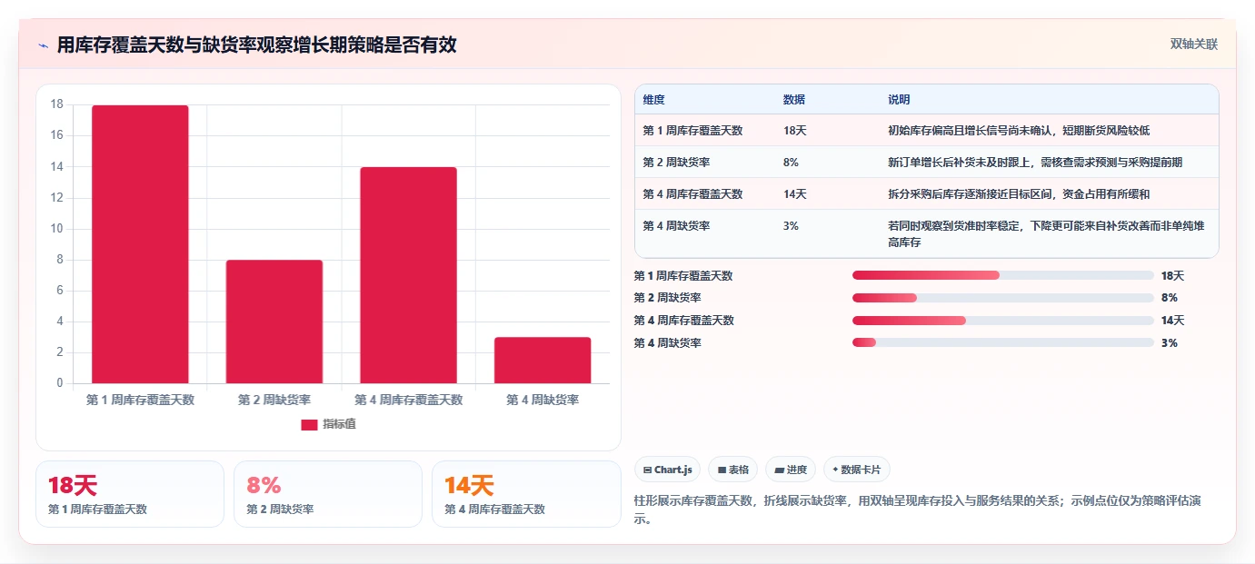Click progress label 第 2 周缺货率
This screenshot has width=1255, height=564.
668,298
